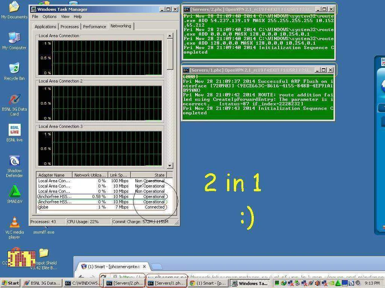
Task: Launch BSNL 3G Data Card shortcut
Action: (x=14, y=105)
